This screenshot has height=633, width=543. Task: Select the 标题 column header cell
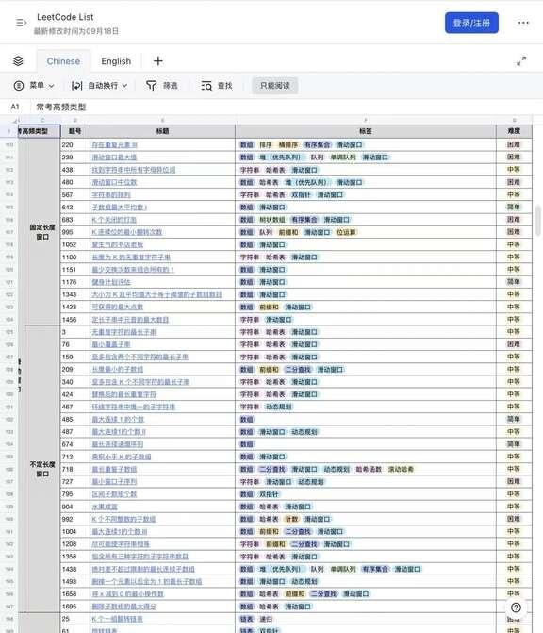pos(162,131)
